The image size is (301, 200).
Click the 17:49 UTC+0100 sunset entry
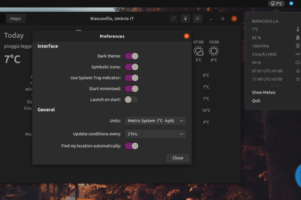(267, 79)
